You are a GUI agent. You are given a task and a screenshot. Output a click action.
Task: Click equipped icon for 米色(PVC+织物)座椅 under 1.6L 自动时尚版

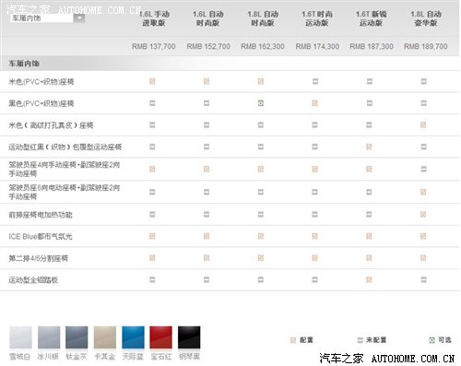(207, 81)
